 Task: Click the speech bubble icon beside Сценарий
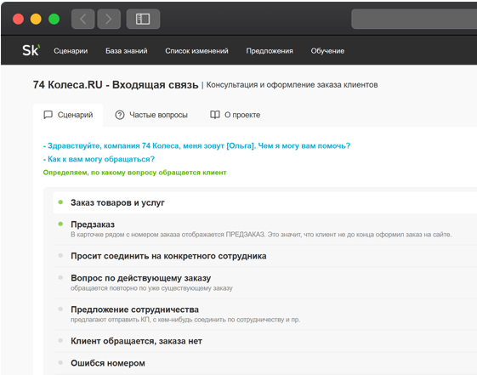point(48,115)
